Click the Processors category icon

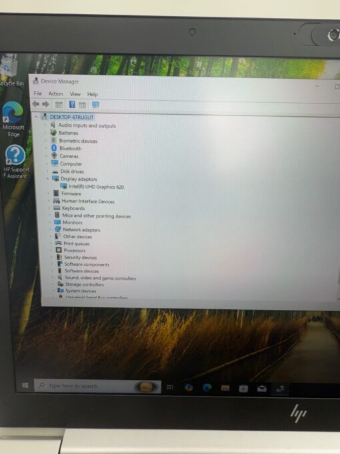click(59, 250)
